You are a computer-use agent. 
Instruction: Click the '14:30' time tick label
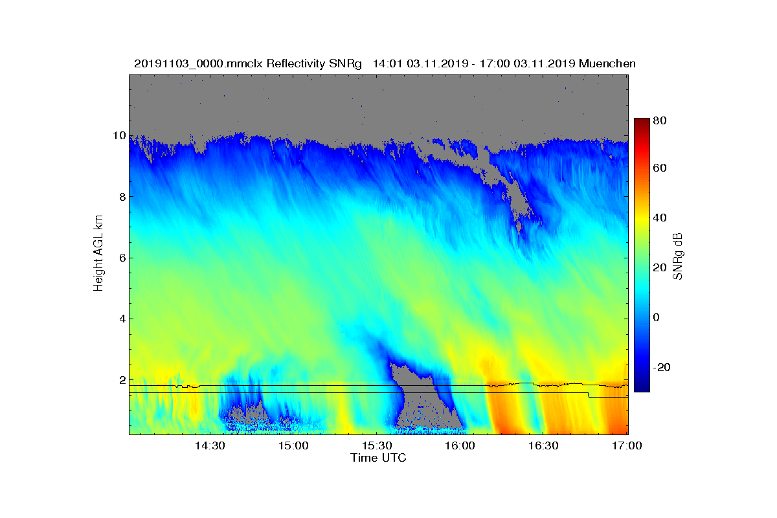210,446
